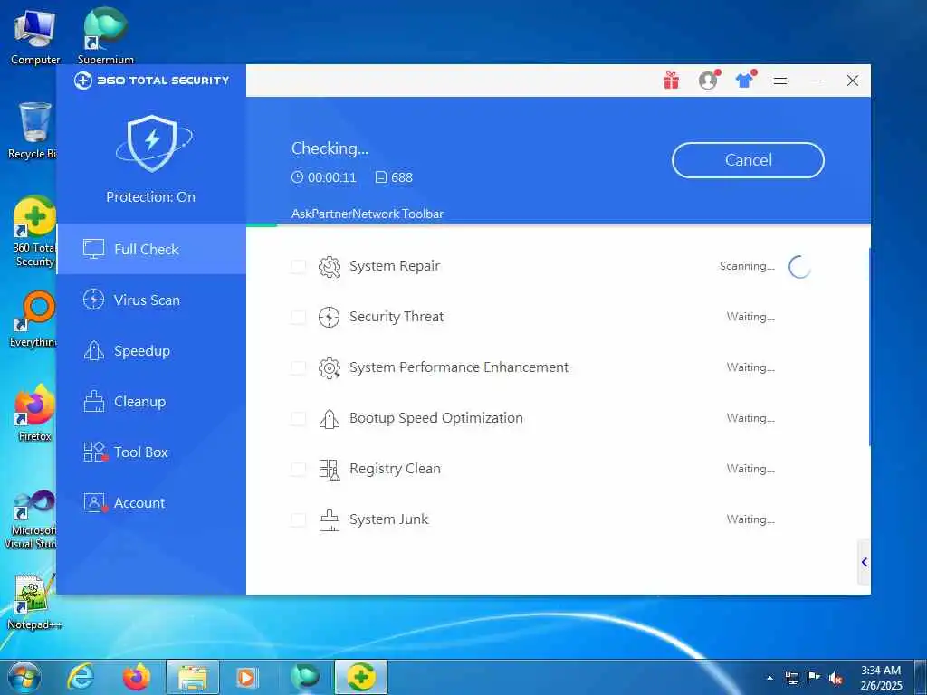Tick the System Junk checkbox
This screenshot has height=695, width=927.
click(x=298, y=520)
